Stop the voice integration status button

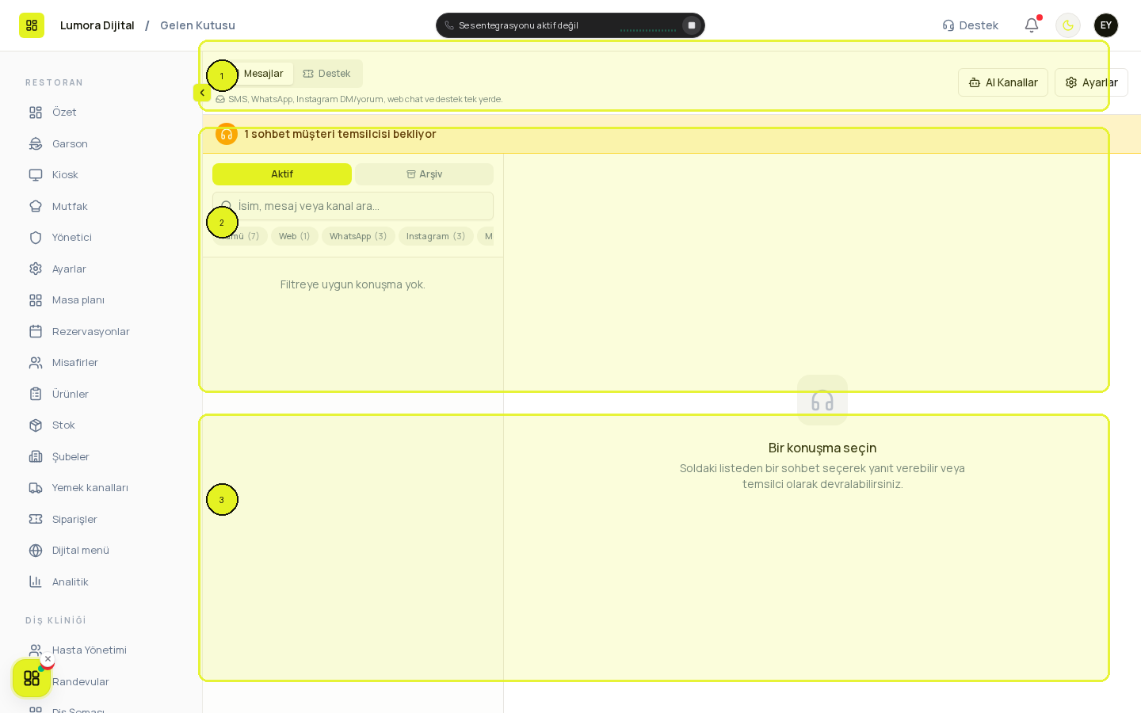point(692,25)
